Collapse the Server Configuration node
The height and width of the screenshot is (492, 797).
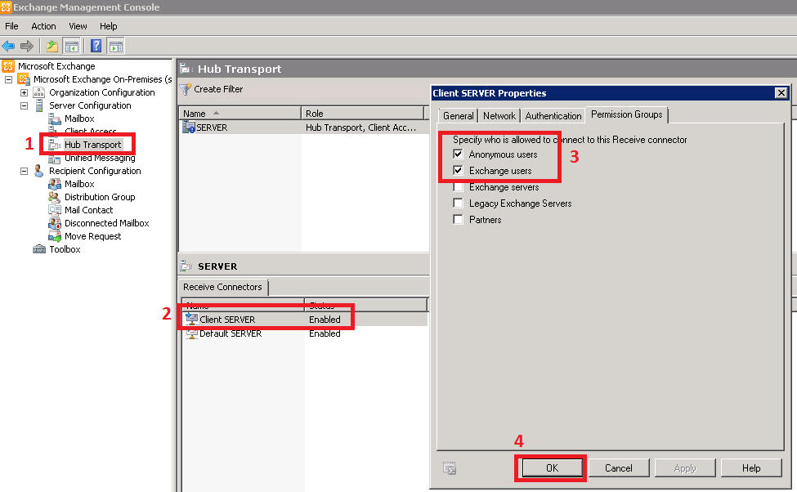click(x=25, y=105)
